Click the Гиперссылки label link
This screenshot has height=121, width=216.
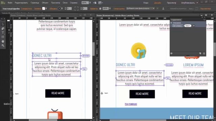119,9
